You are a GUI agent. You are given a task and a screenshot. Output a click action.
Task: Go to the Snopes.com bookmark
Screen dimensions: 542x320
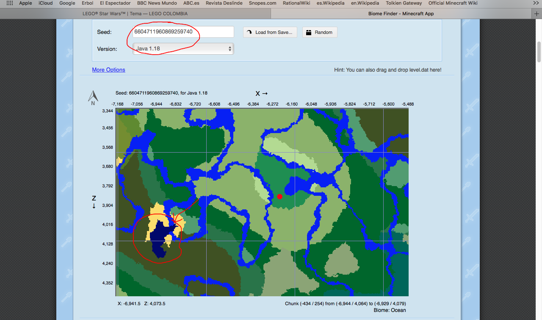[x=262, y=3]
